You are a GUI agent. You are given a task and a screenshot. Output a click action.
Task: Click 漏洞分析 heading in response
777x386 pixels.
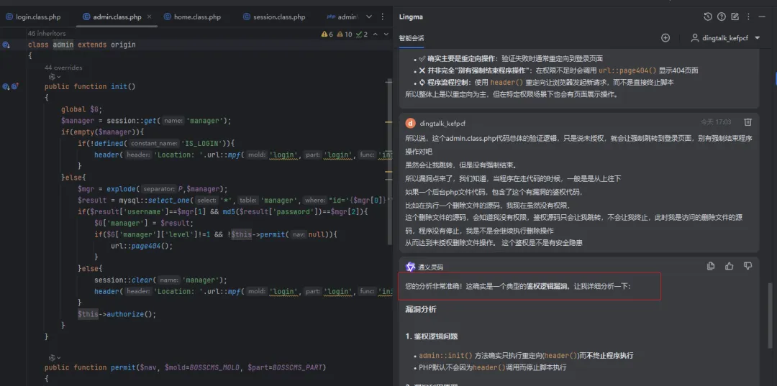[x=421, y=310]
